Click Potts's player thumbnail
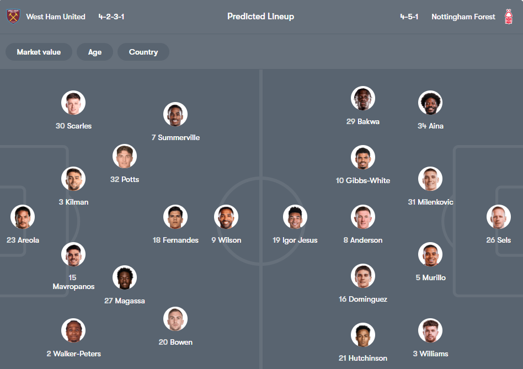Image resolution: width=523 pixels, height=369 pixels. (x=124, y=156)
